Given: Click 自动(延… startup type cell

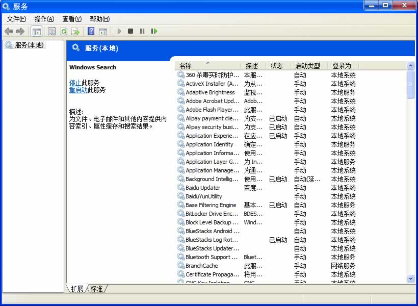Looking at the screenshot, I should pos(307,179).
